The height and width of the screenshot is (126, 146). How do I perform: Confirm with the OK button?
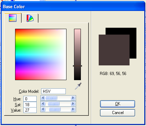point(118,104)
